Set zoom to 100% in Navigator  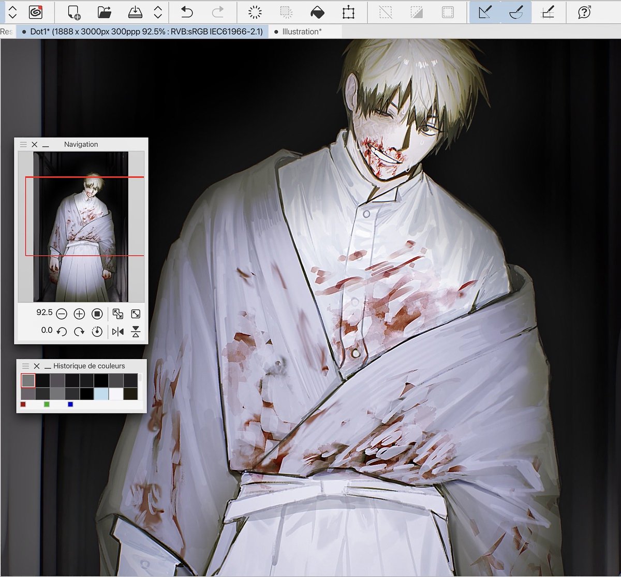click(x=97, y=314)
